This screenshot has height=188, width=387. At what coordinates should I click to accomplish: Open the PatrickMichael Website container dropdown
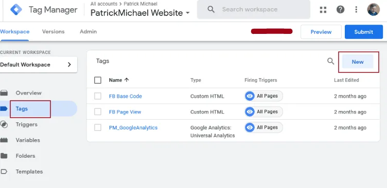point(140,13)
